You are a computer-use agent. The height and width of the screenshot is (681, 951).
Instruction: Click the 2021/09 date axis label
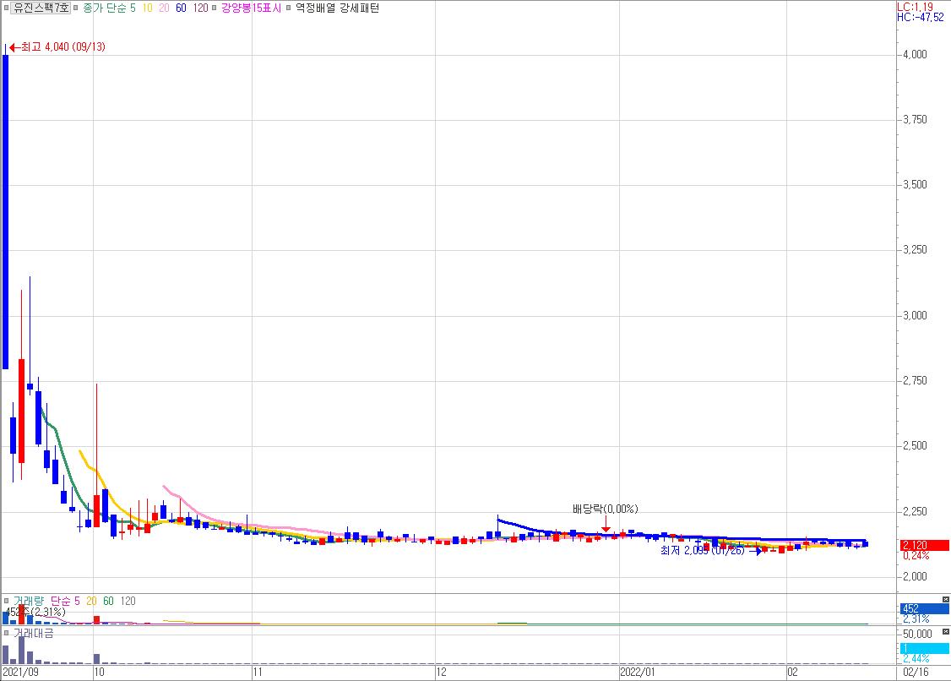click(x=20, y=672)
